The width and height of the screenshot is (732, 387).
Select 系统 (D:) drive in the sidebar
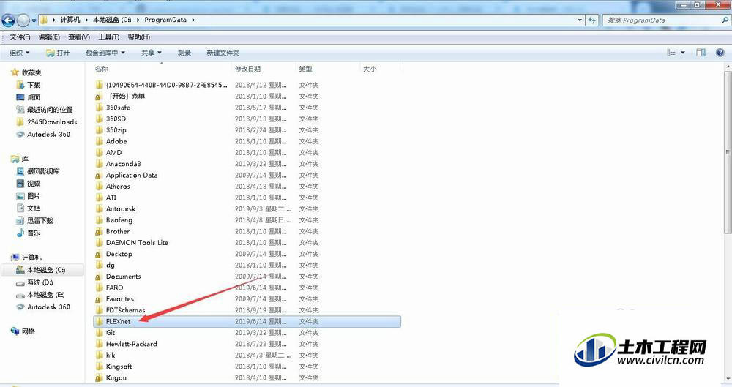pyautogui.click(x=40, y=282)
